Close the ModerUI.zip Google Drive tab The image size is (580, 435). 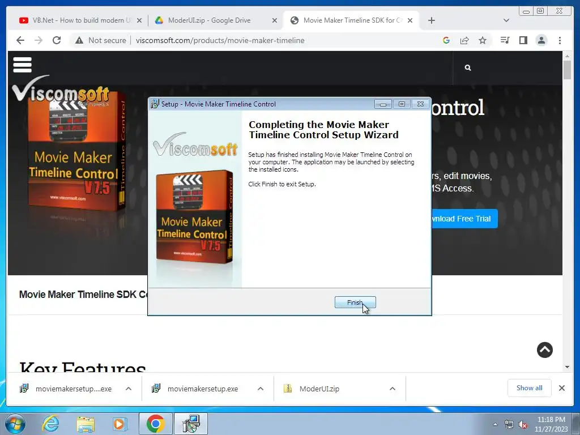[275, 20]
